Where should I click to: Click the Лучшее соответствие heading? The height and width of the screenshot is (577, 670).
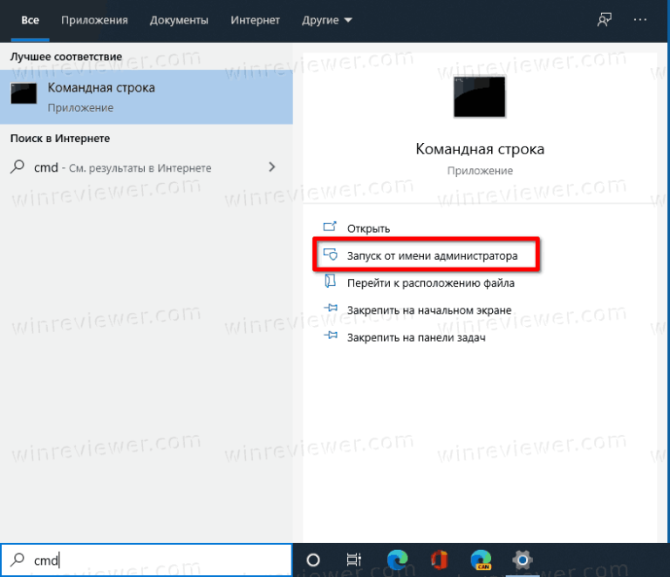click(66, 57)
